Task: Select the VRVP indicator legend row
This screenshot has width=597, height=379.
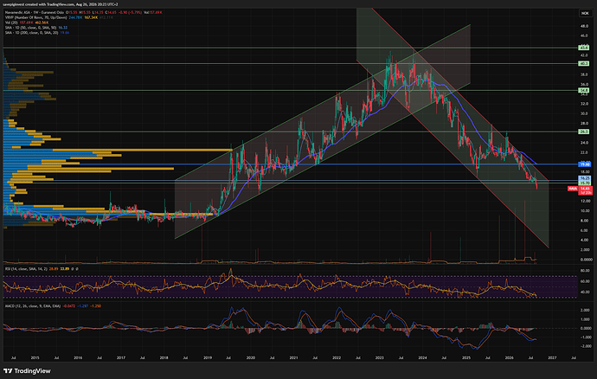Action: point(60,17)
